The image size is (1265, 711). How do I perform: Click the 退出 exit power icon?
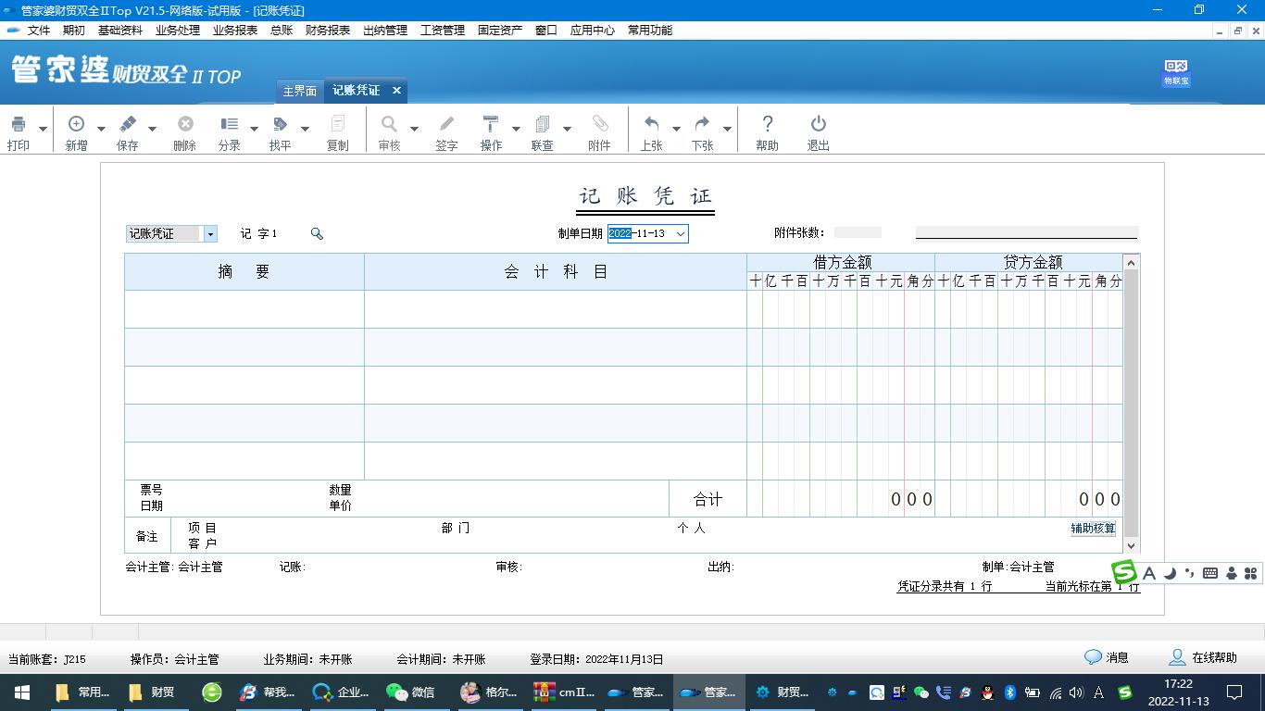[818, 124]
